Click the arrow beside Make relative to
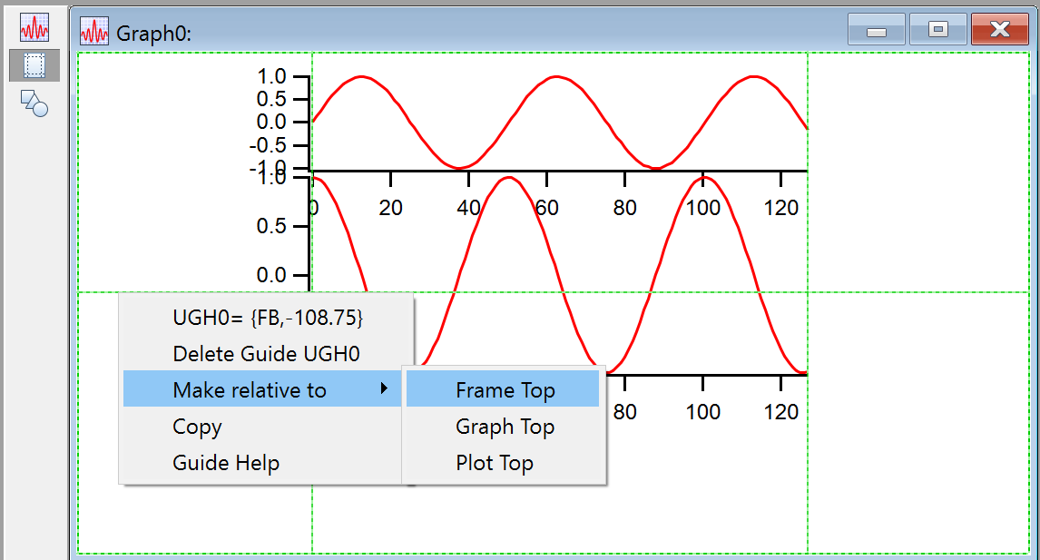 (x=385, y=389)
